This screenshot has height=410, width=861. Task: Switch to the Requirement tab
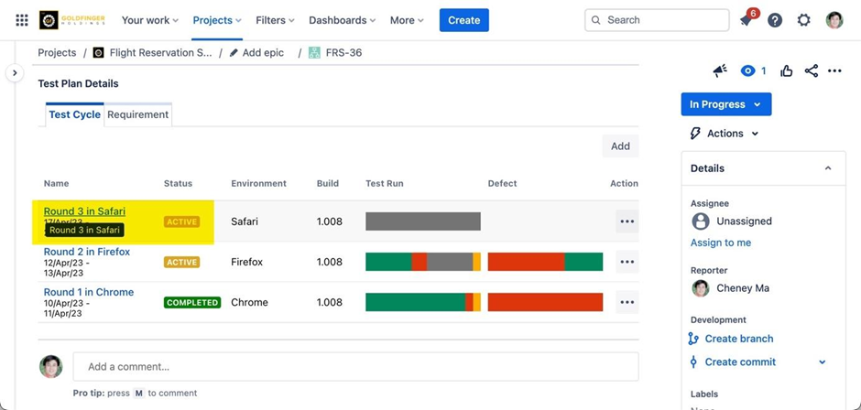[137, 115]
